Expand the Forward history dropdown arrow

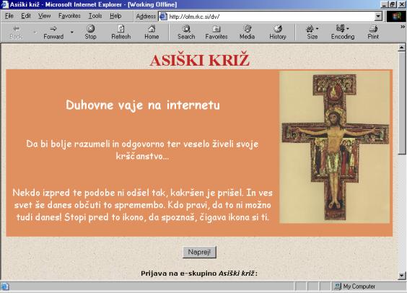pyautogui.click(x=72, y=32)
